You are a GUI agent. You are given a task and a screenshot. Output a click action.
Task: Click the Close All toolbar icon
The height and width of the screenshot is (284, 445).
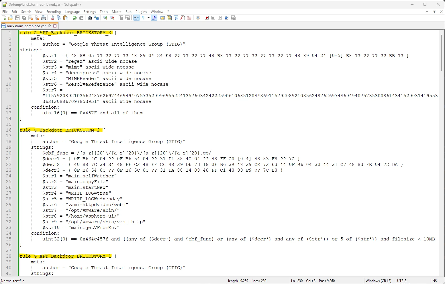tap(37, 18)
